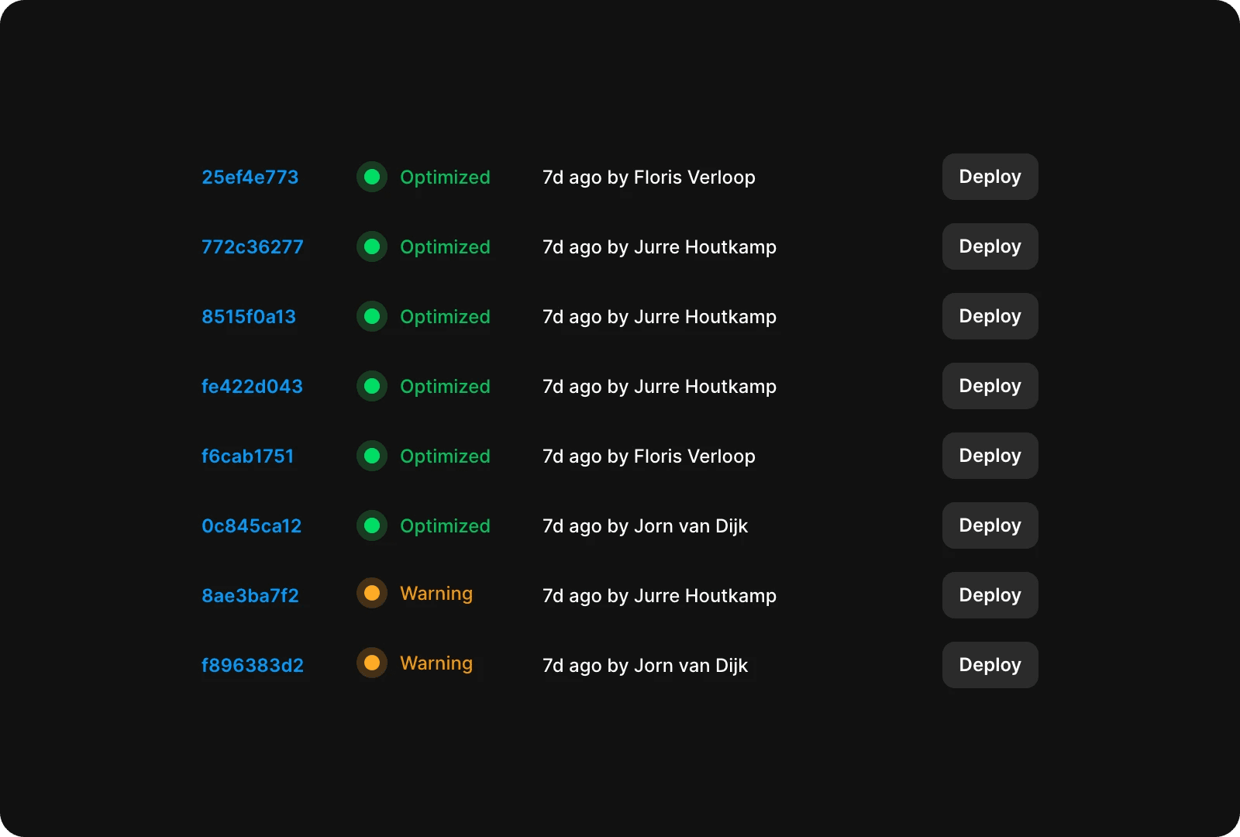The width and height of the screenshot is (1240, 837).
Task: Click green status dot for commit 8515f0a13
Action: pyautogui.click(x=372, y=316)
